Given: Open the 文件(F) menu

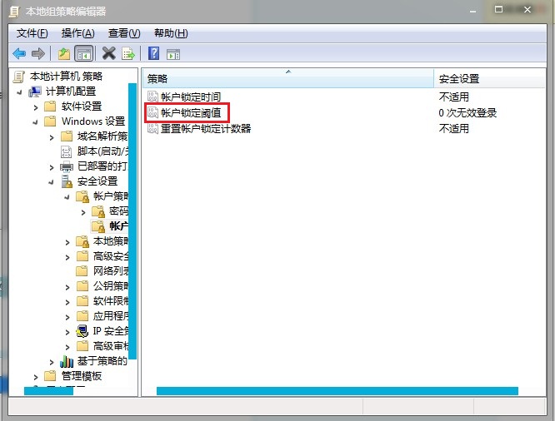Looking at the screenshot, I should tap(32, 33).
